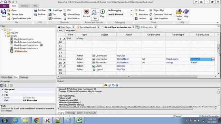221x124 pixels.
Task: Open the About dialog
Action: click(x=140, y=10)
